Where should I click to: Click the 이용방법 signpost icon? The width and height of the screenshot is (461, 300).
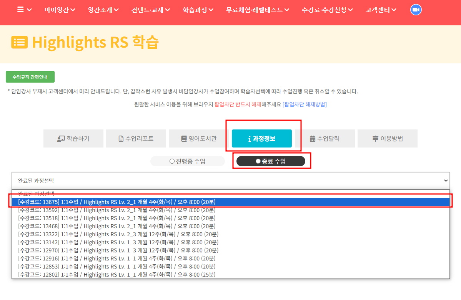(x=375, y=139)
